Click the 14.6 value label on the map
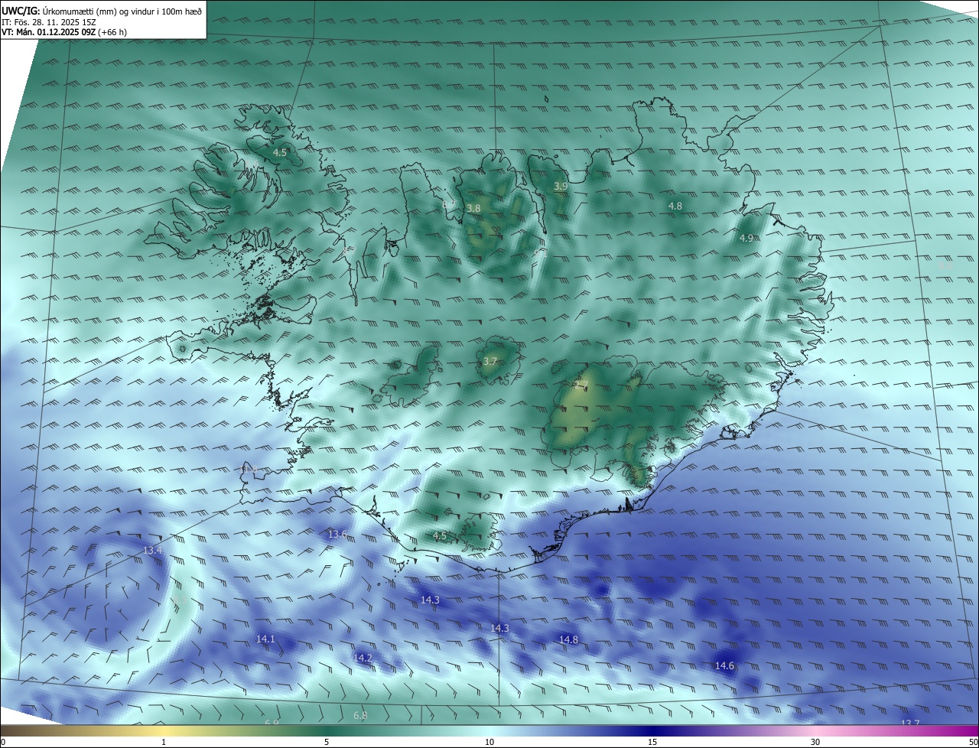The height and width of the screenshot is (748, 979). pyautogui.click(x=724, y=666)
